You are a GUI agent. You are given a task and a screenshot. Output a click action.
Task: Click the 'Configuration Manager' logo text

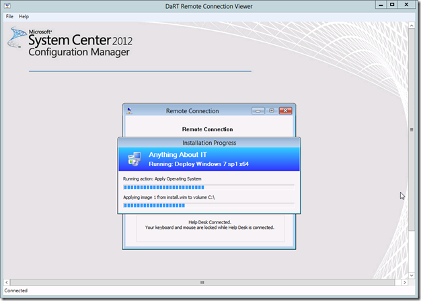(x=79, y=52)
